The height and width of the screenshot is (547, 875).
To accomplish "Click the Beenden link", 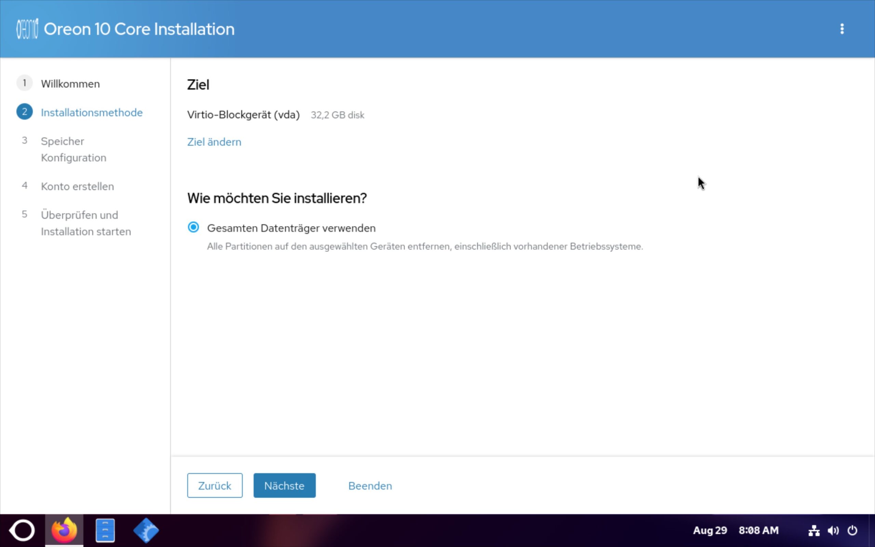I will point(370,485).
